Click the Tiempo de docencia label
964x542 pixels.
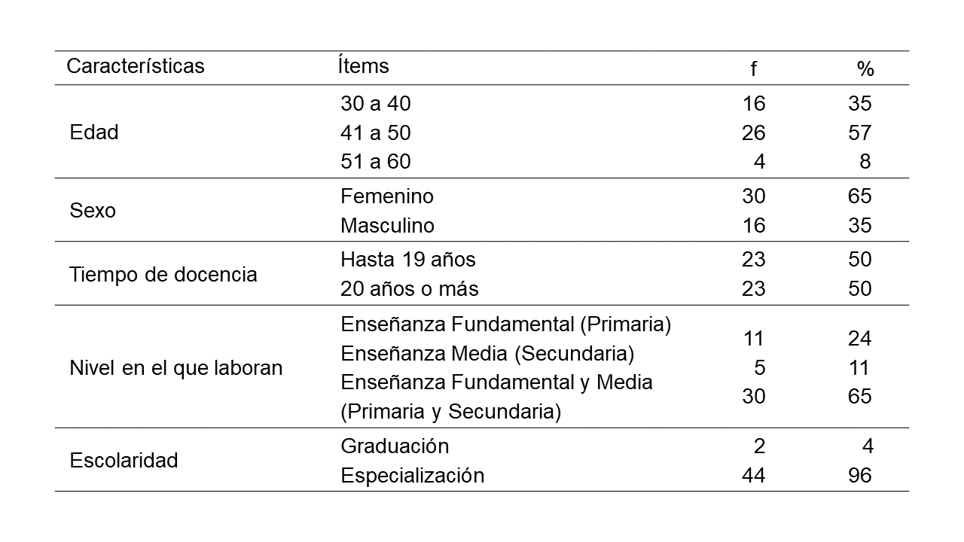pos(163,274)
